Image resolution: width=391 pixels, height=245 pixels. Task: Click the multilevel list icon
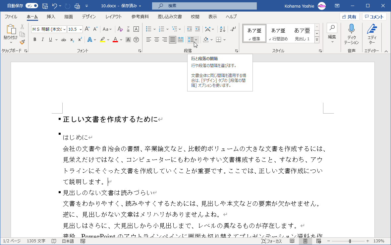[175, 29]
